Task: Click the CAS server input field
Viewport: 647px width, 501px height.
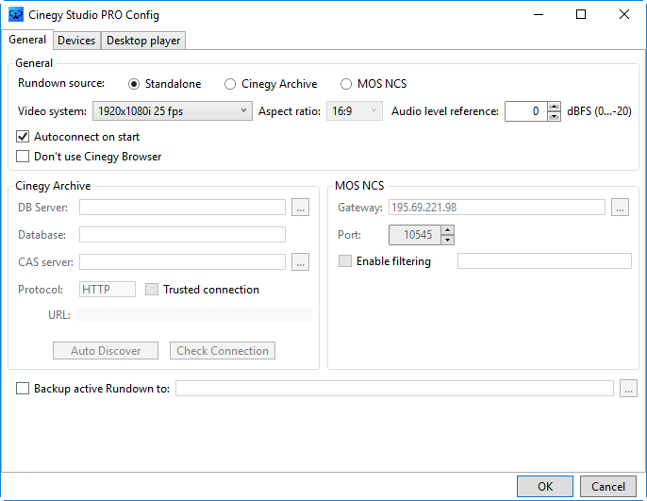Action: 182,261
